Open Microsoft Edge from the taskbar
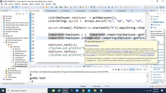 [x=59, y=91]
